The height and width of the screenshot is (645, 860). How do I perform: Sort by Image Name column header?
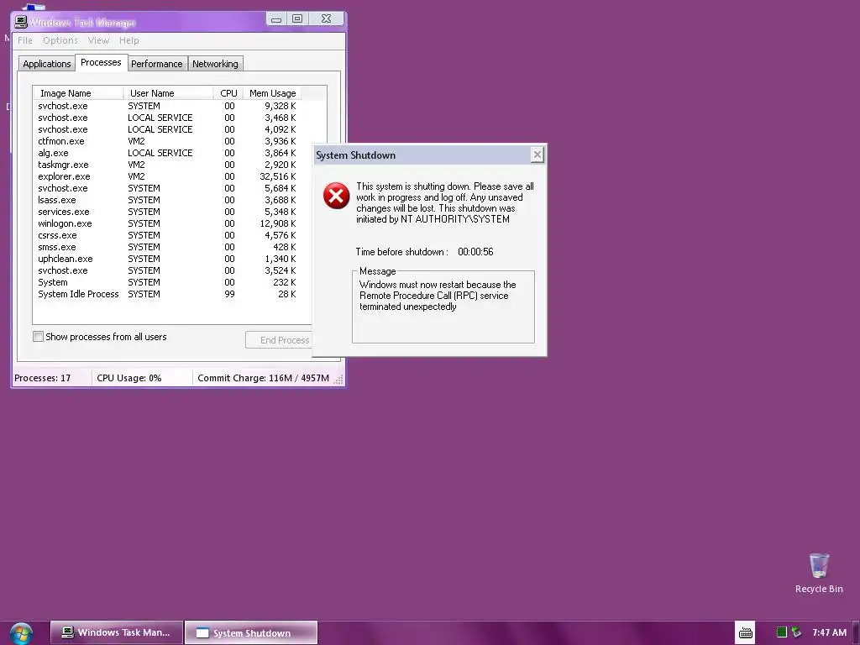(78, 93)
